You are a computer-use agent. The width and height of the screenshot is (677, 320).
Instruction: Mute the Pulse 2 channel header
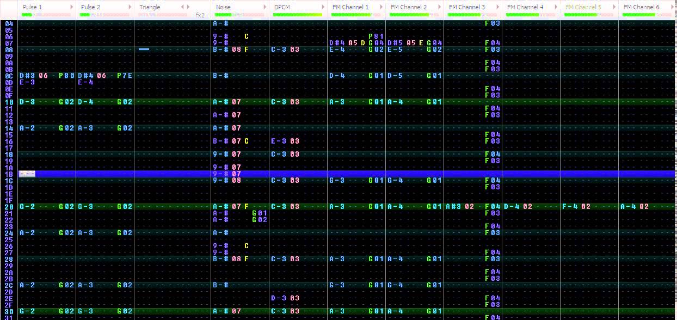91,7
